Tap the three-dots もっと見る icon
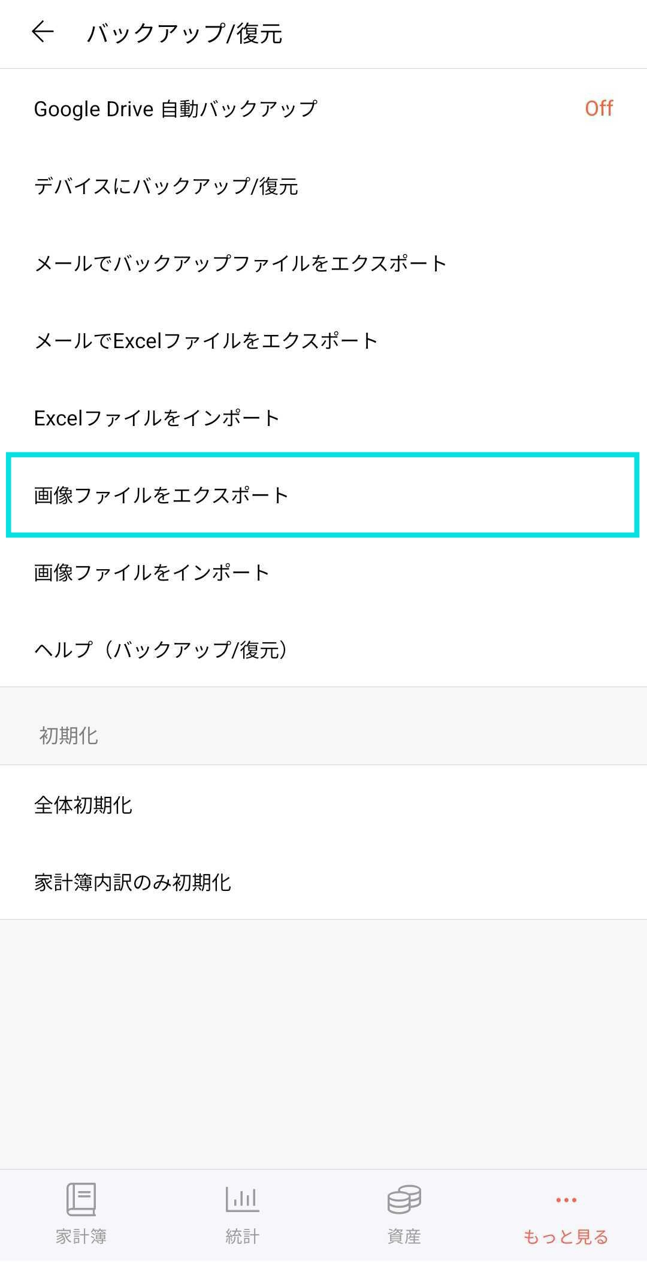 pos(566,1200)
